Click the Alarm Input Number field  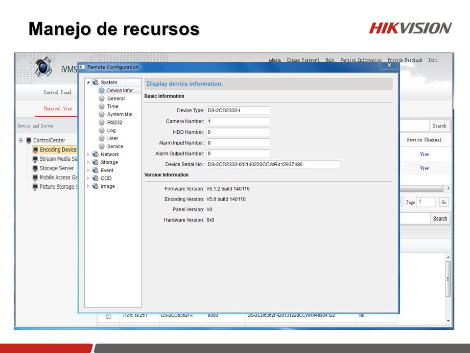click(238, 143)
